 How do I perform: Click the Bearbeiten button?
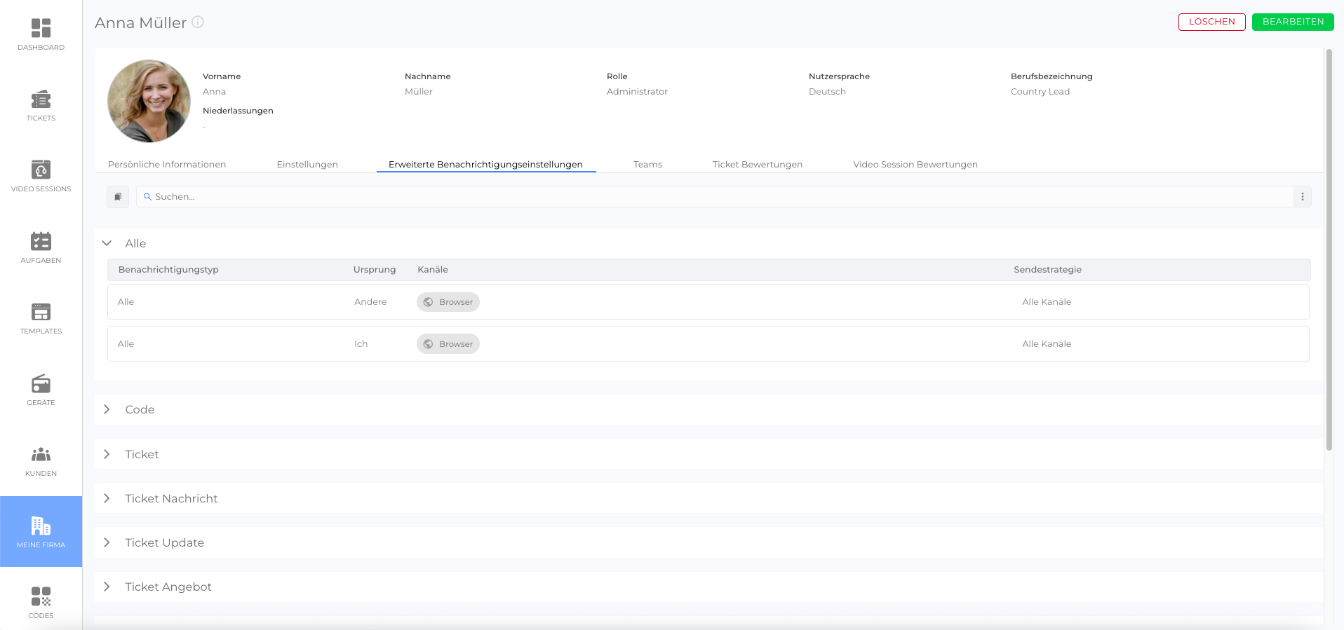[x=1293, y=22]
